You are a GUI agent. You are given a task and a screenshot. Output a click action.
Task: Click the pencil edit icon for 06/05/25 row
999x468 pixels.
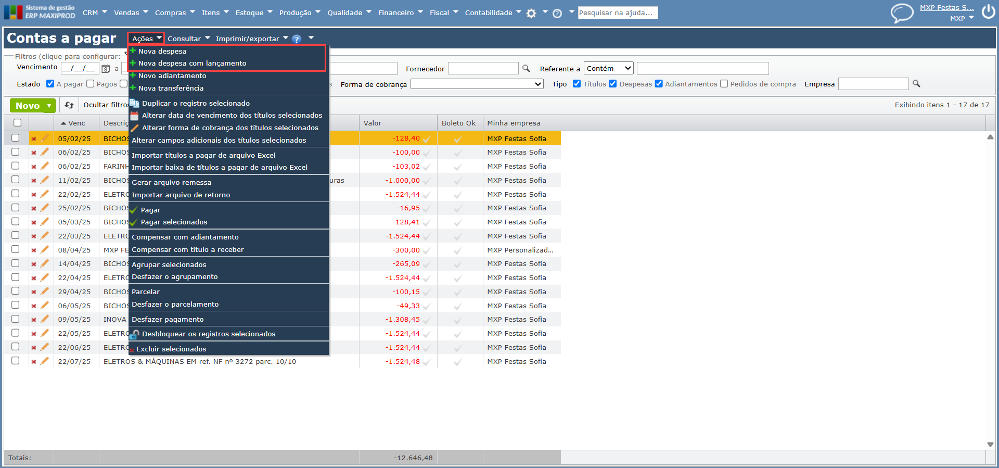[x=45, y=306]
